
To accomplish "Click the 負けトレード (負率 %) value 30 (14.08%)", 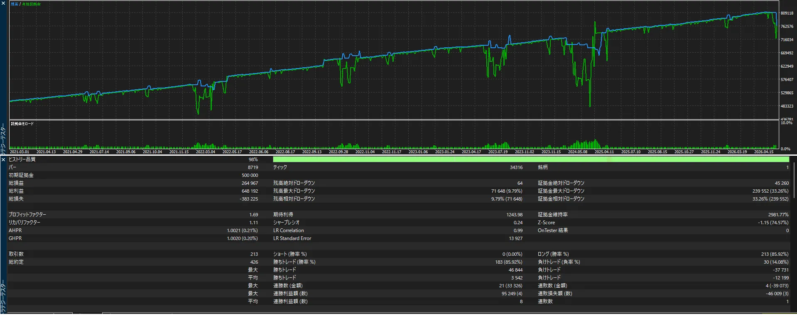I will click(x=776, y=262).
